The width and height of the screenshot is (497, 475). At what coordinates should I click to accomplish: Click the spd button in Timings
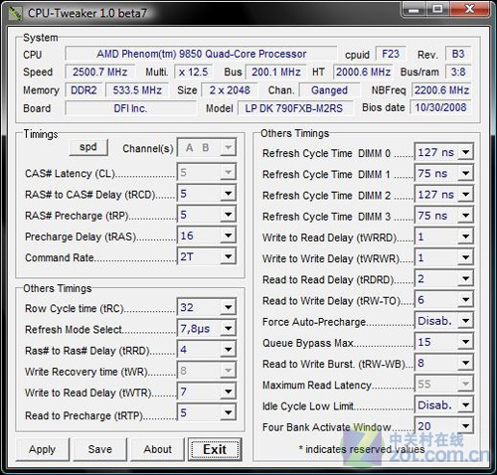point(88,147)
